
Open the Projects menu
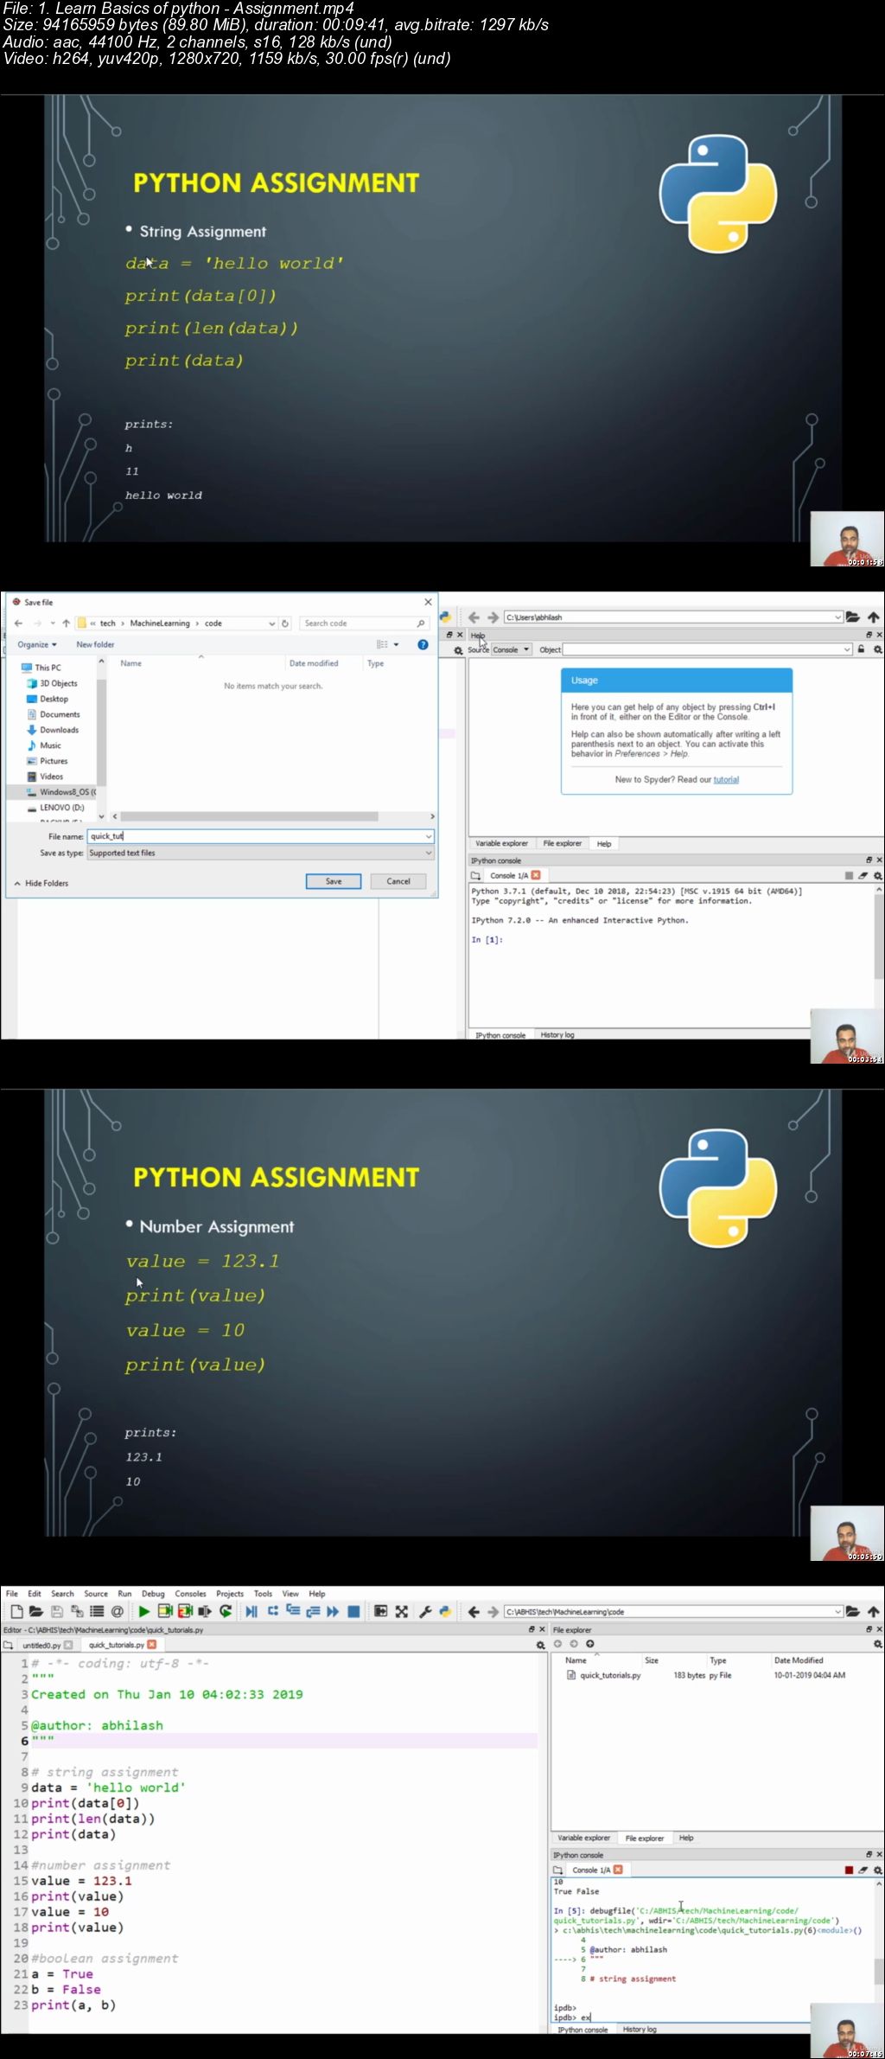[x=230, y=1594]
